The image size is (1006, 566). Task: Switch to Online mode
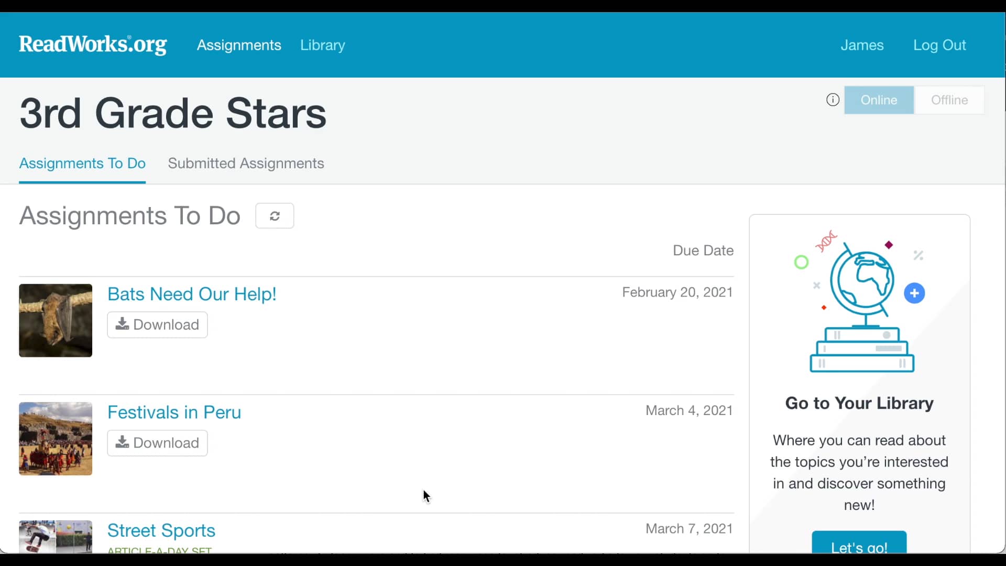tap(879, 100)
